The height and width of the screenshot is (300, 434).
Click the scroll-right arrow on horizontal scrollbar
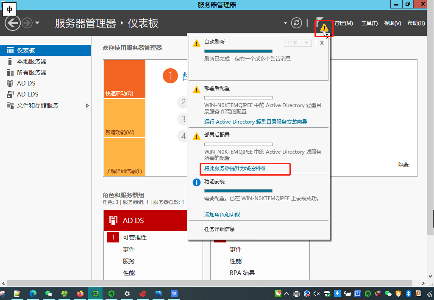tap(423, 283)
